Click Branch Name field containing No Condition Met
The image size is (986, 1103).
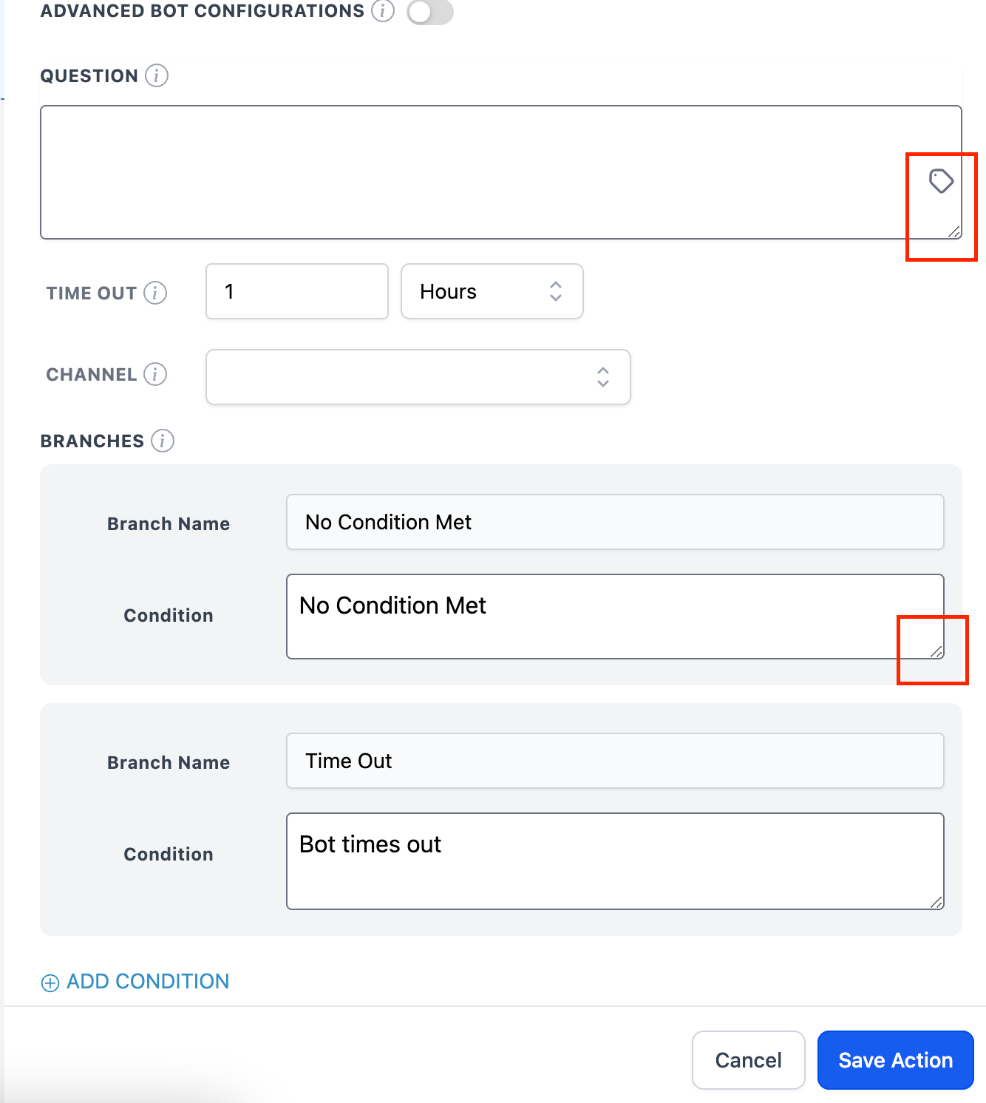[615, 522]
